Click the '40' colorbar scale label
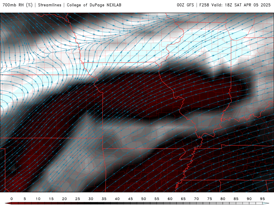The height and width of the screenshot is (205, 274). (x=117, y=199)
